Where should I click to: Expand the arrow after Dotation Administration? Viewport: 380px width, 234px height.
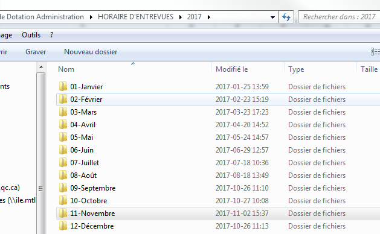91,17
